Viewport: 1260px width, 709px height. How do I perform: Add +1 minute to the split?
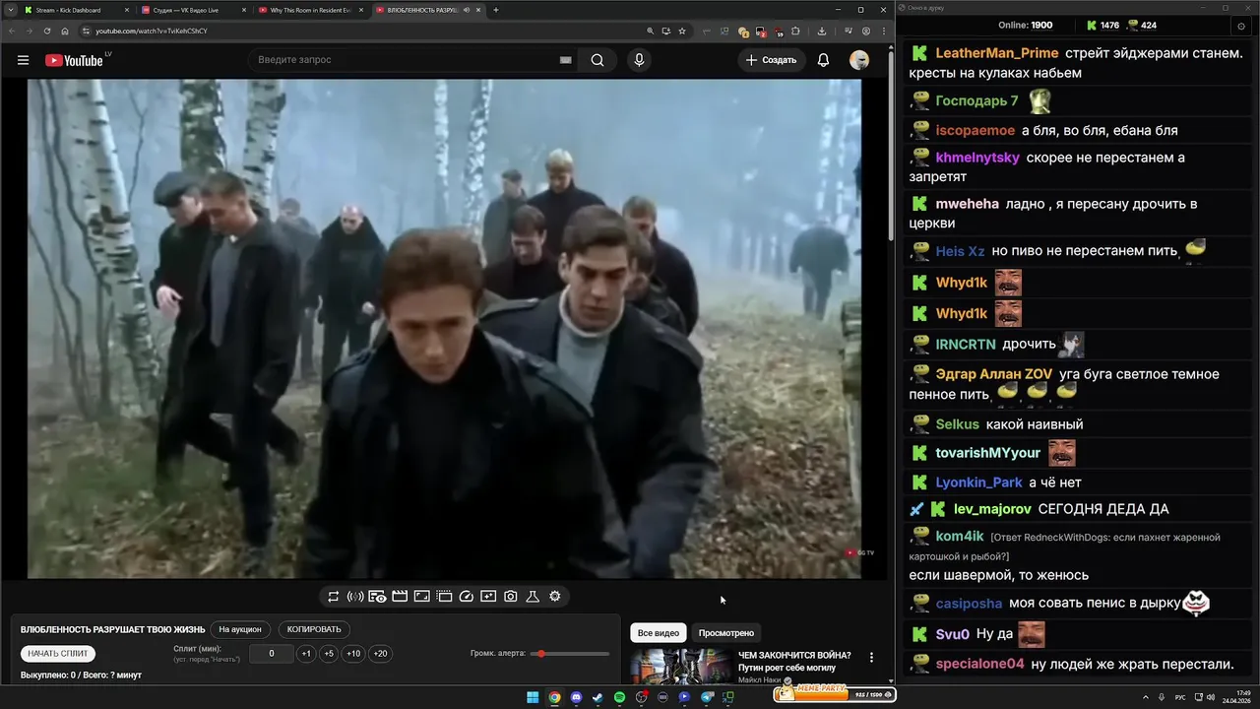click(306, 654)
